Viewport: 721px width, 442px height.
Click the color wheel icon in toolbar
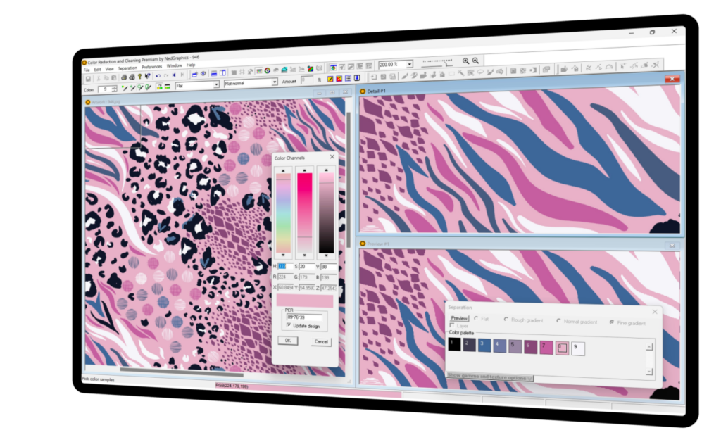coord(268,71)
